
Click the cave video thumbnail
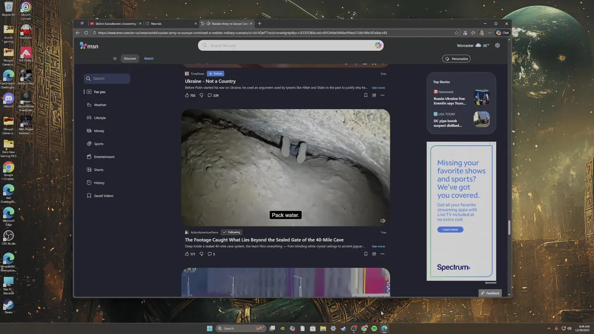click(285, 167)
